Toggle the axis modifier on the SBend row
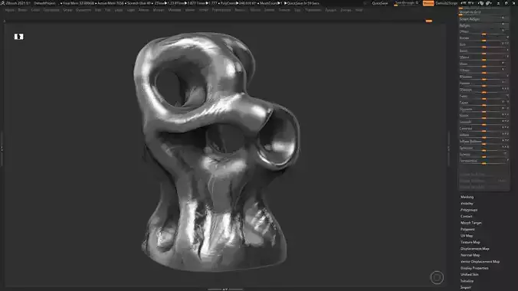This screenshot has width=518, height=291. point(507,57)
